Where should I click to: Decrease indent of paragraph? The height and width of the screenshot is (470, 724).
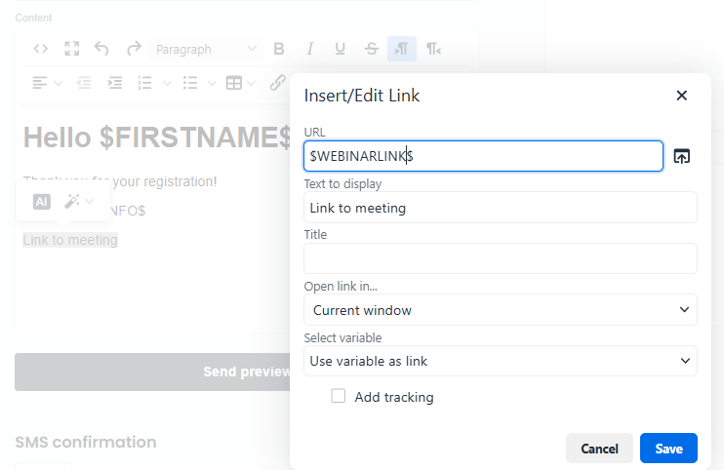[x=84, y=83]
